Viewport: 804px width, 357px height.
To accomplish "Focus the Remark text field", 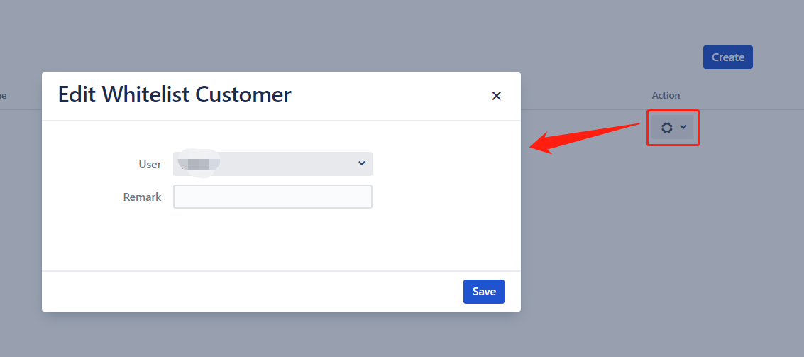I will [272, 197].
